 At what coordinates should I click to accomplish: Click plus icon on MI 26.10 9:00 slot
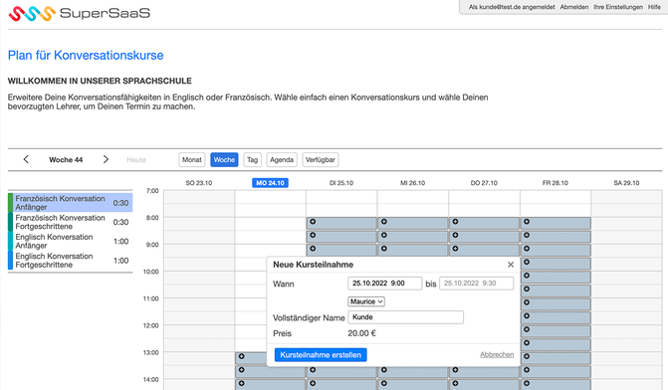tap(384, 248)
